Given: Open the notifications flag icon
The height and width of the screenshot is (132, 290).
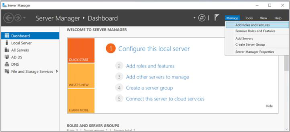Looking at the screenshot, I should click(x=217, y=18).
